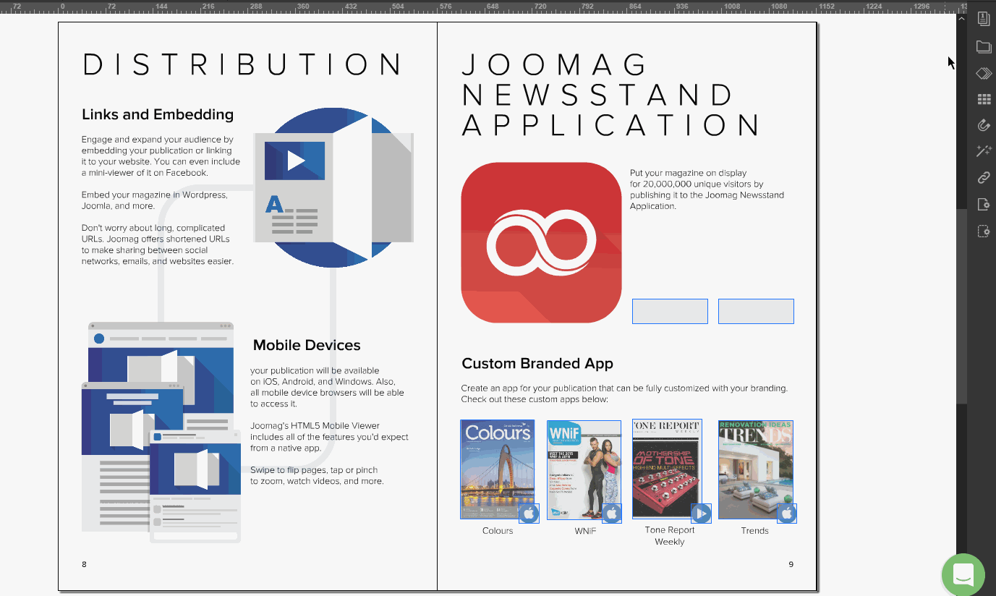
Task: Open the folder files panel
Action: coord(983,47)
